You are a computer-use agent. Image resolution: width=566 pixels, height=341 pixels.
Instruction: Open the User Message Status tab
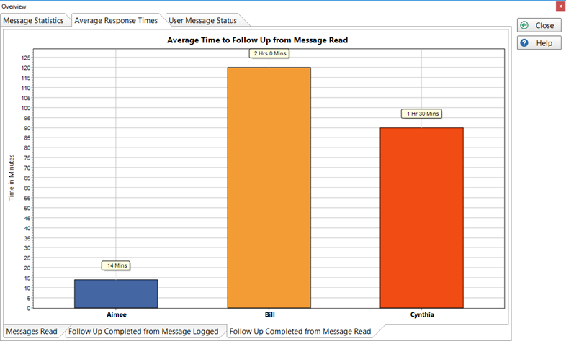tap(202, 21)
